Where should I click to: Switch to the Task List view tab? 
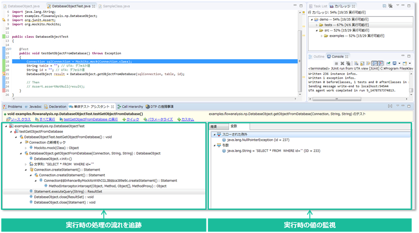pos(318,6)
